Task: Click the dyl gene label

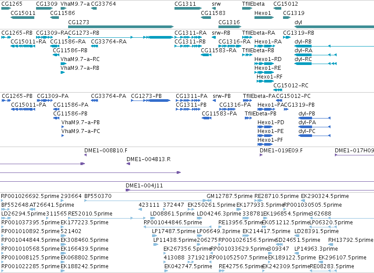Action: [x=298, y=22]
